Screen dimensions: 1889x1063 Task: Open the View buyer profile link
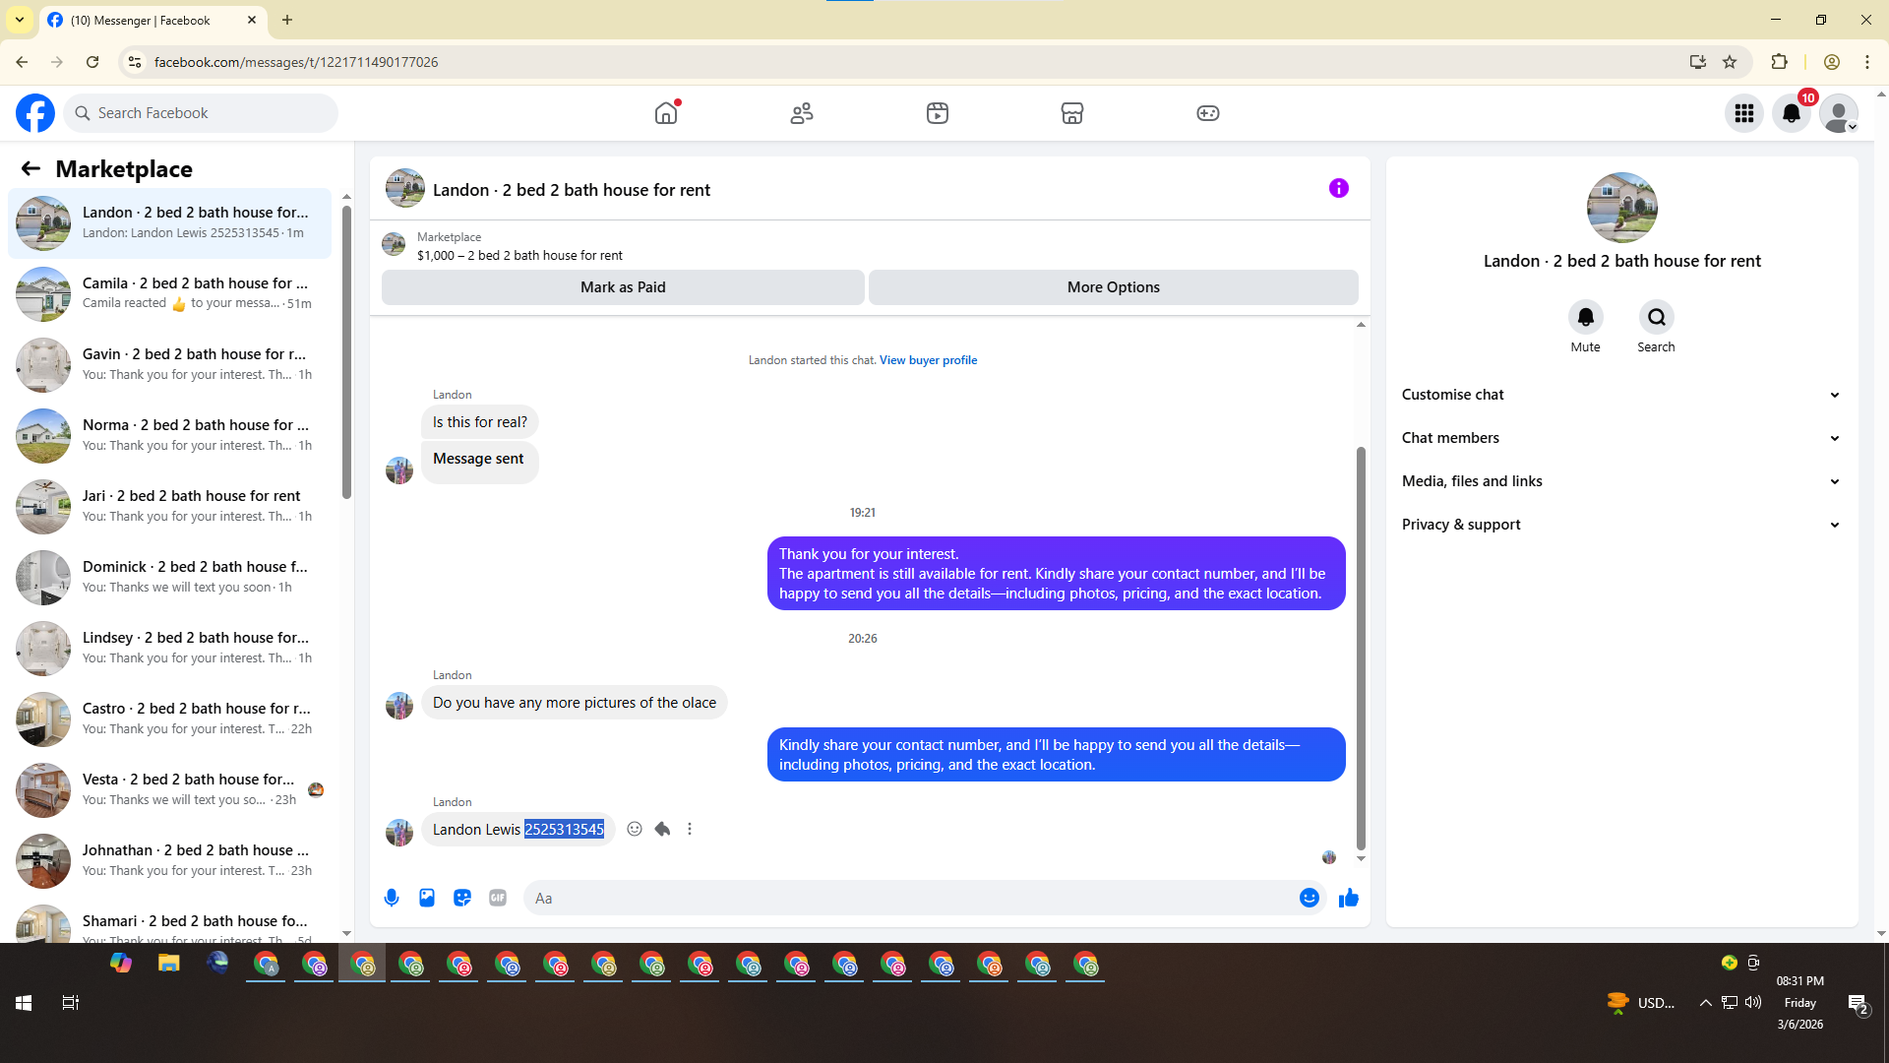point(928,360)
